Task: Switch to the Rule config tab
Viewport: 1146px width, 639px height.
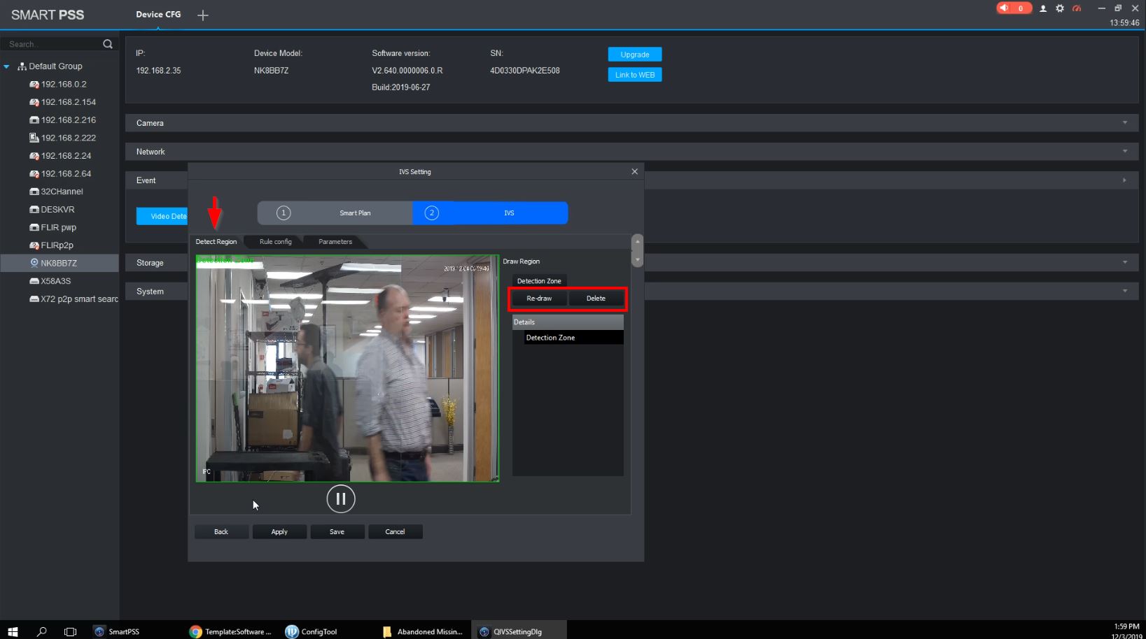Action: coord(275,242)
